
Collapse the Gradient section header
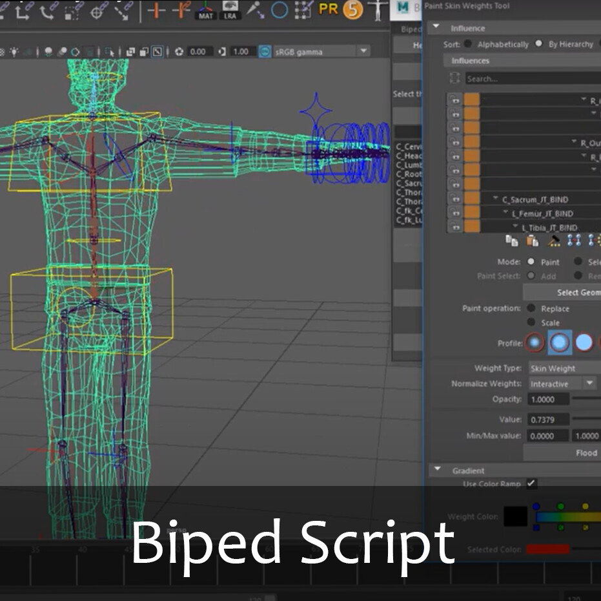coord(438,470)
